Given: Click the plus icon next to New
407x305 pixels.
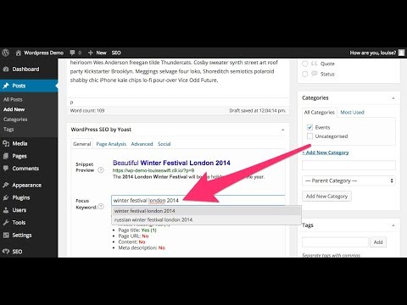Looking at the screenshot, I should (x=91, y=53).
